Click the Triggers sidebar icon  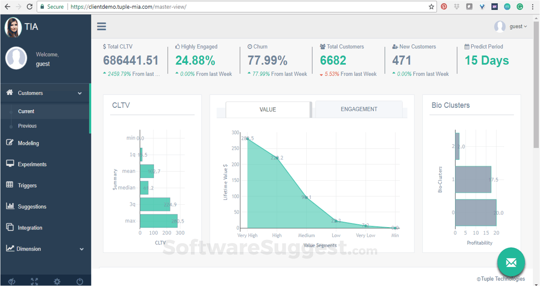[x=11, y=185]
